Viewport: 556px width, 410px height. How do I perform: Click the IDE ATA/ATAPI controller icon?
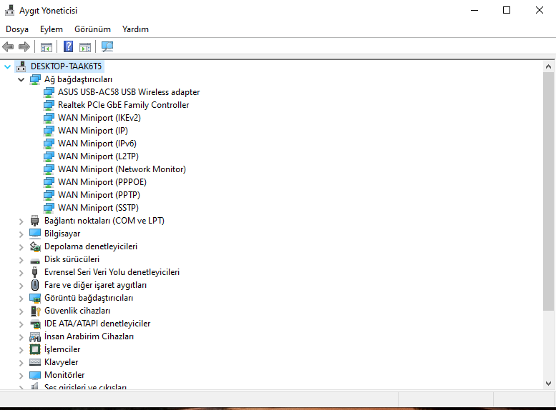35,324
